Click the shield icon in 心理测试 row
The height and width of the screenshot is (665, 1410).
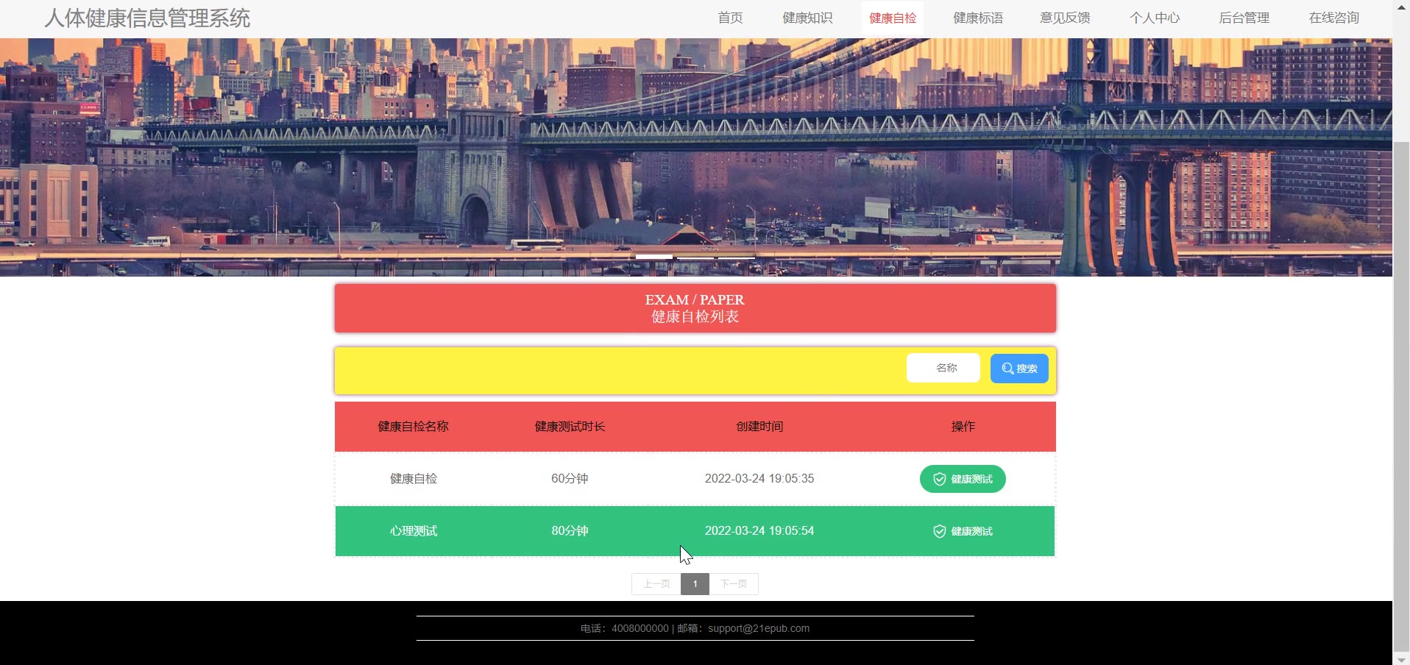pos(940,531)
